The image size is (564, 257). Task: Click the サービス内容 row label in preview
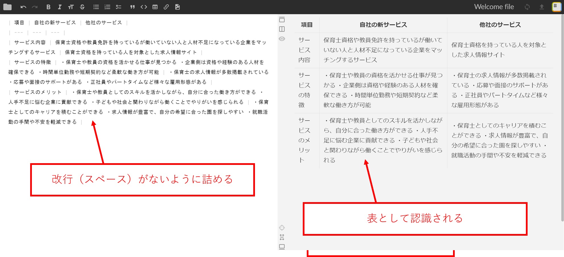tap(304, 50)
